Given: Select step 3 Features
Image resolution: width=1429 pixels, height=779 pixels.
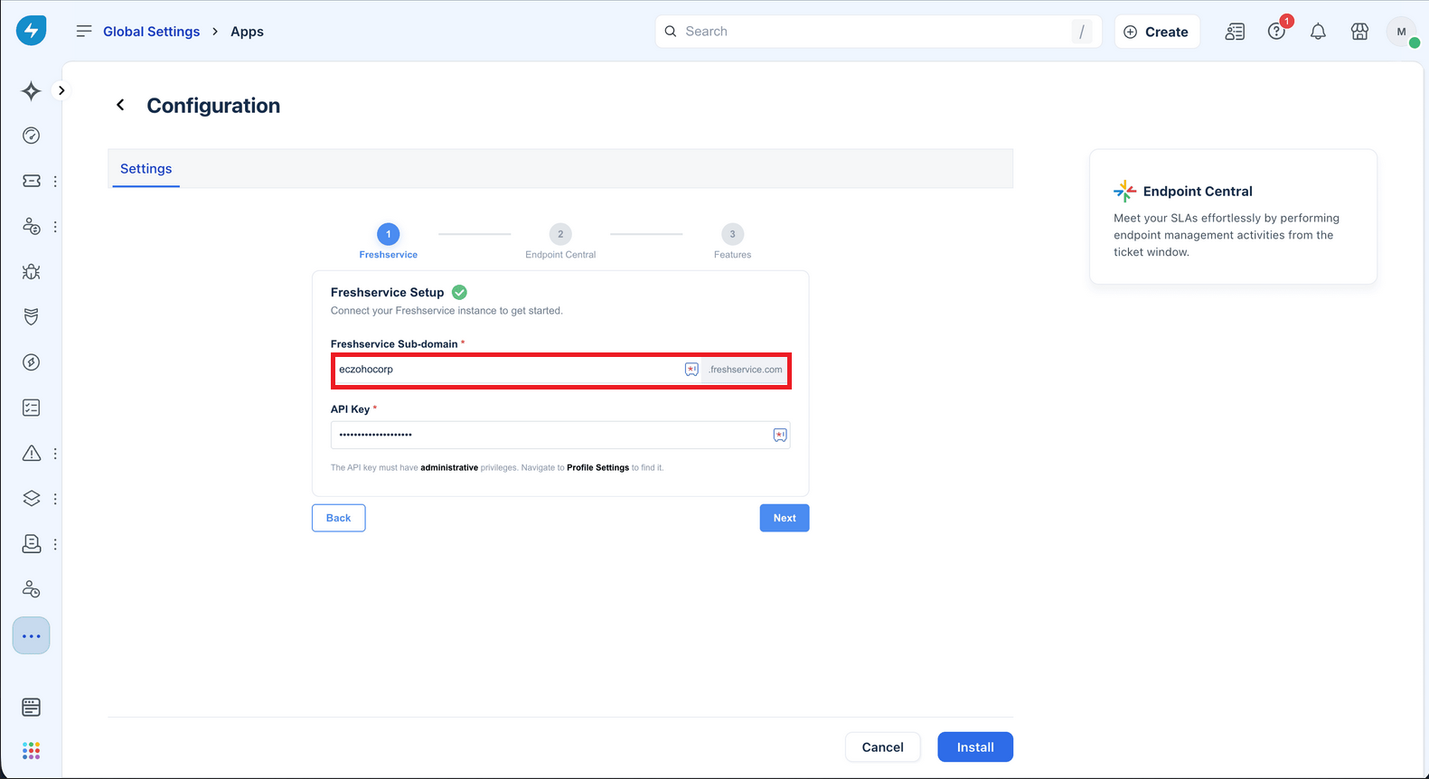Looking at the screenshot, I should (x=732, y=241).
